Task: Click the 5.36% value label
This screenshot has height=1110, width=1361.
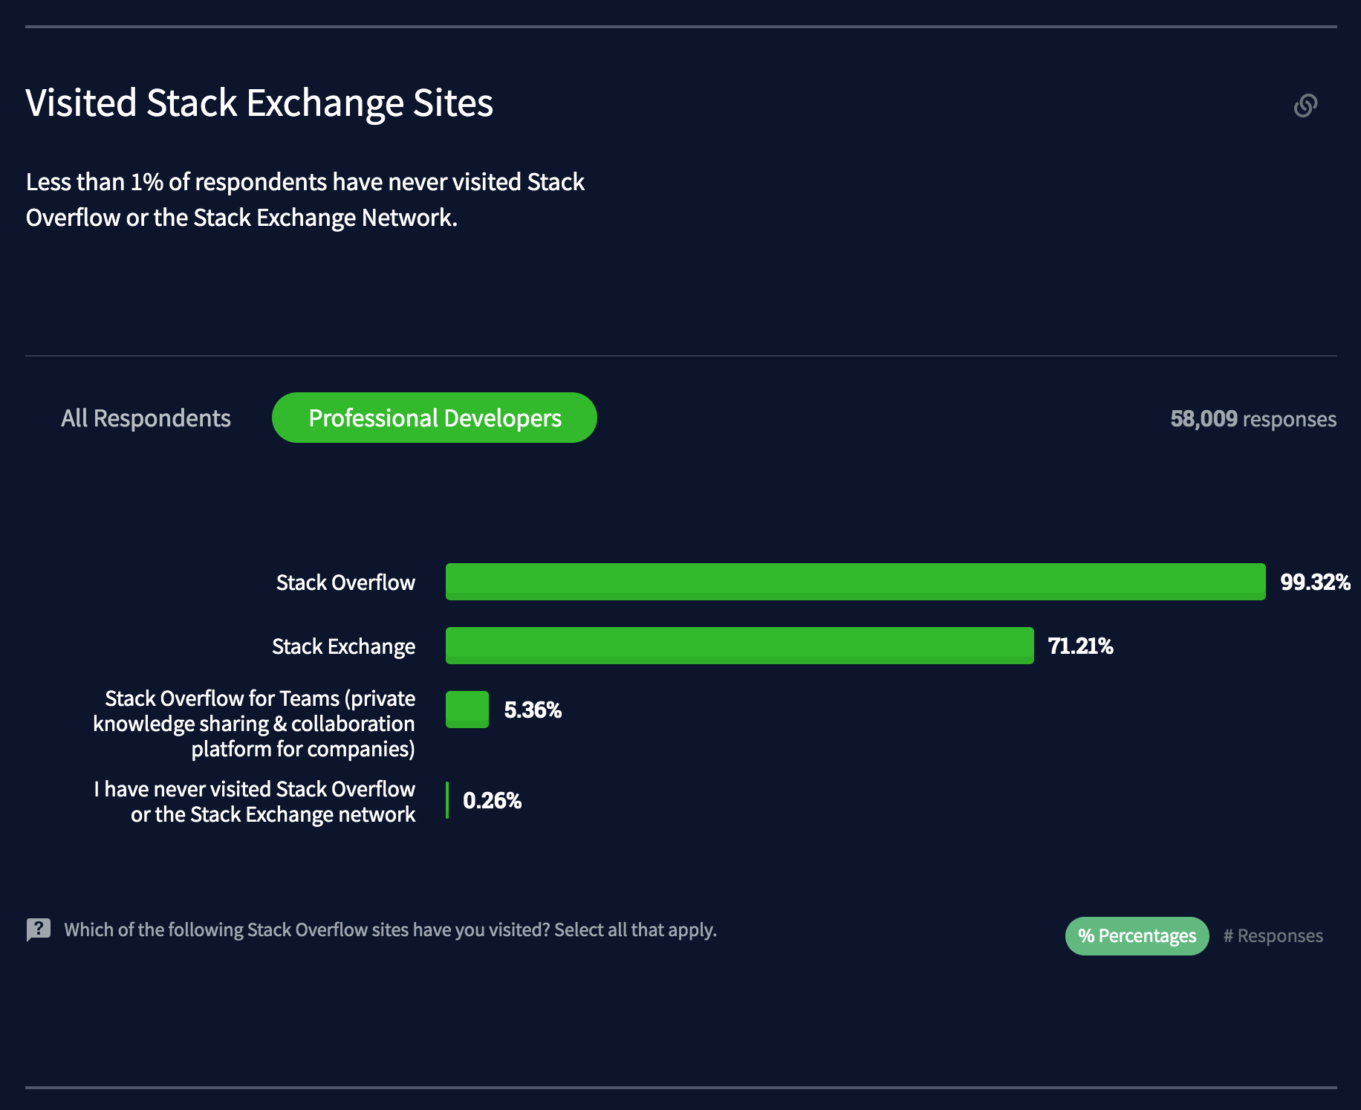Action: pos(533,710)
